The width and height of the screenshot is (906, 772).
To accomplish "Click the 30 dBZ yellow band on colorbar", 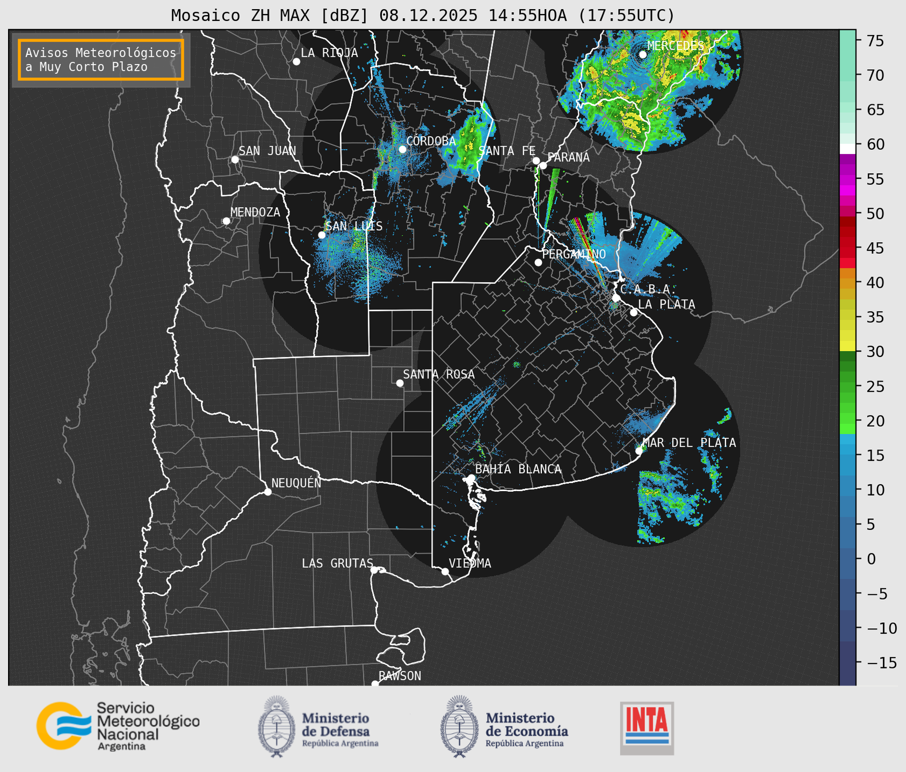I will pyautogui.click(x=847, y=346).
